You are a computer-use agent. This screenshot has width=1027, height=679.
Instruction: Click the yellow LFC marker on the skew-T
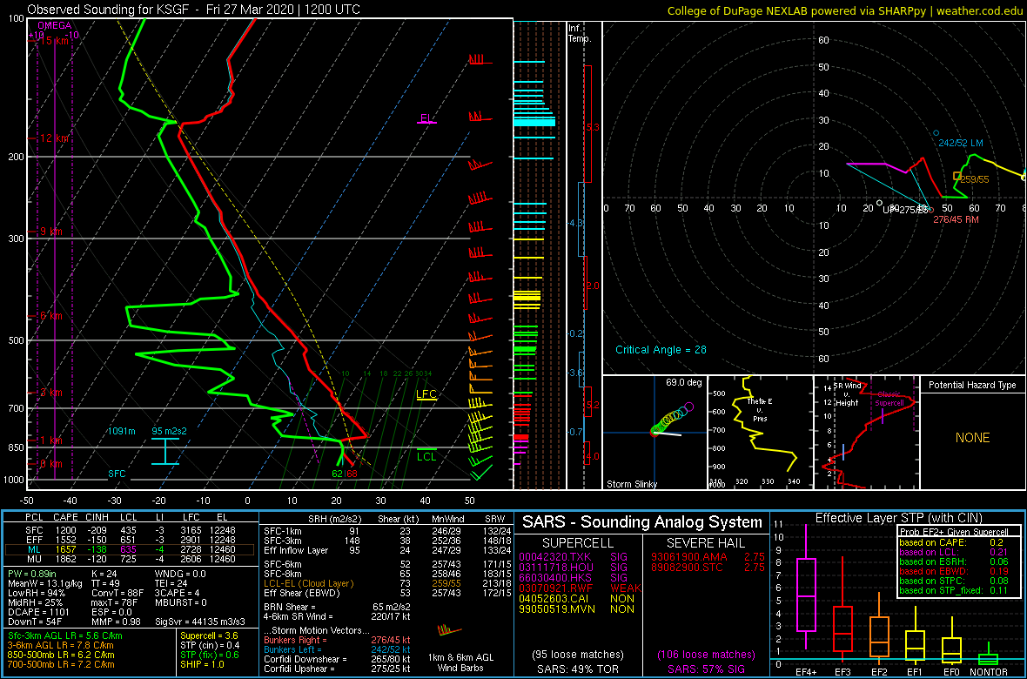pos(426,394)
